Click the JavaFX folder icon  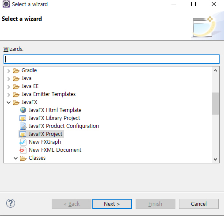16,102
